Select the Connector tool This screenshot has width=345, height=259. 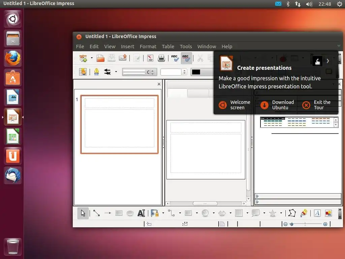(x=171, y=213)
